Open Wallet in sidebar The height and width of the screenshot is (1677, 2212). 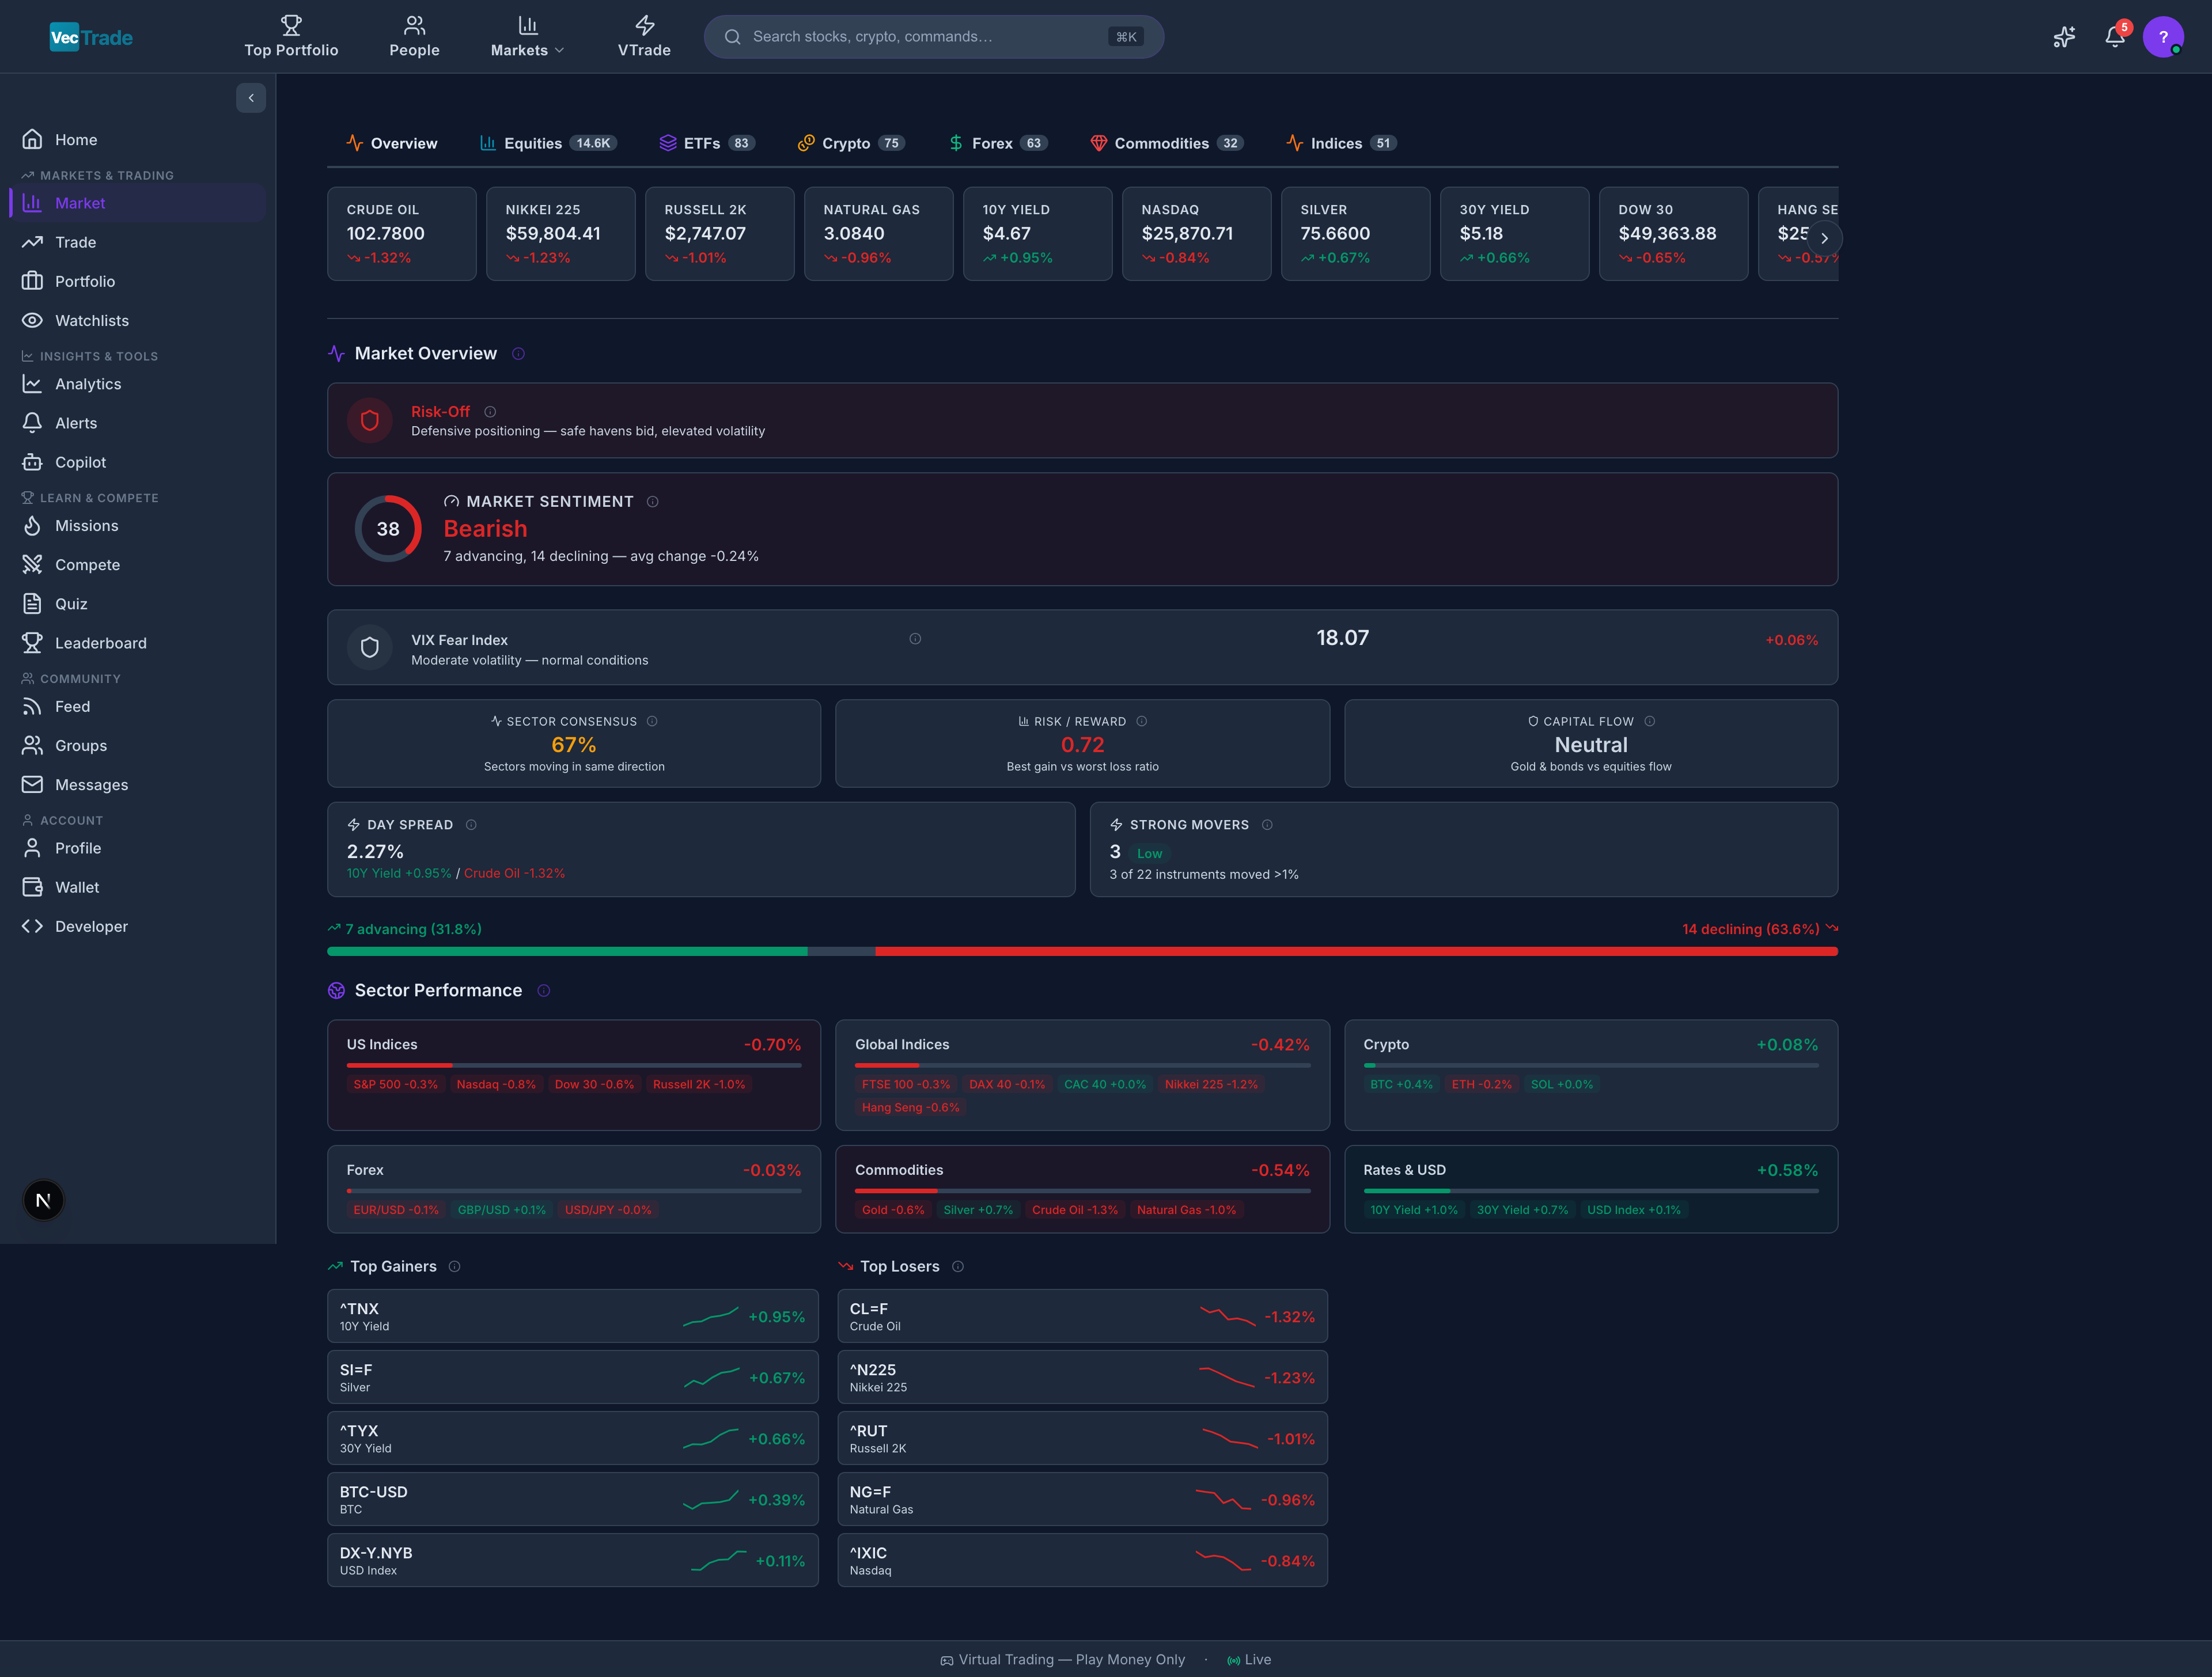click(x=138, y=887)
